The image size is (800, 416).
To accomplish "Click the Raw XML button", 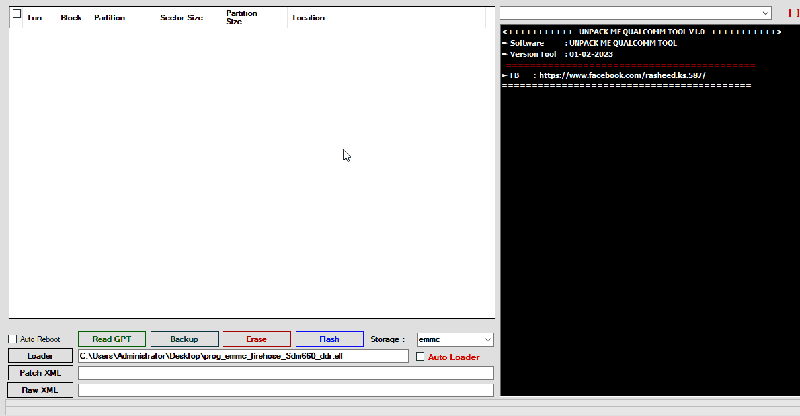I will click(x=40, y=390).
